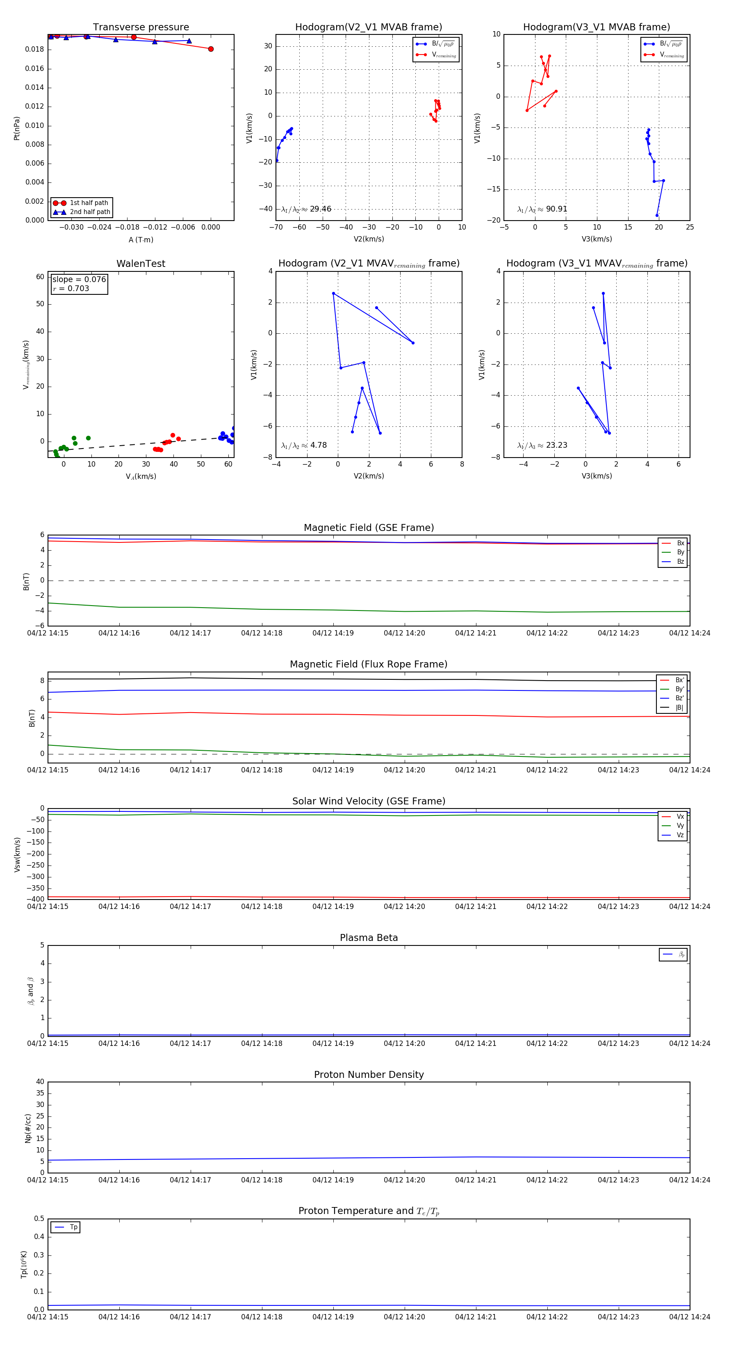Image resolution: width=738 pixels, height=1353 pixels.
Task: Click the "Magnetic Field (GSE Frame)" title
Action: point(369,527)
